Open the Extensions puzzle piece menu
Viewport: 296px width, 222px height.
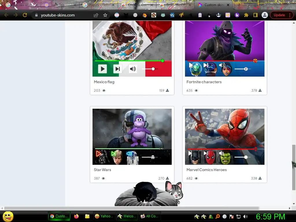[x=246, y=15]
